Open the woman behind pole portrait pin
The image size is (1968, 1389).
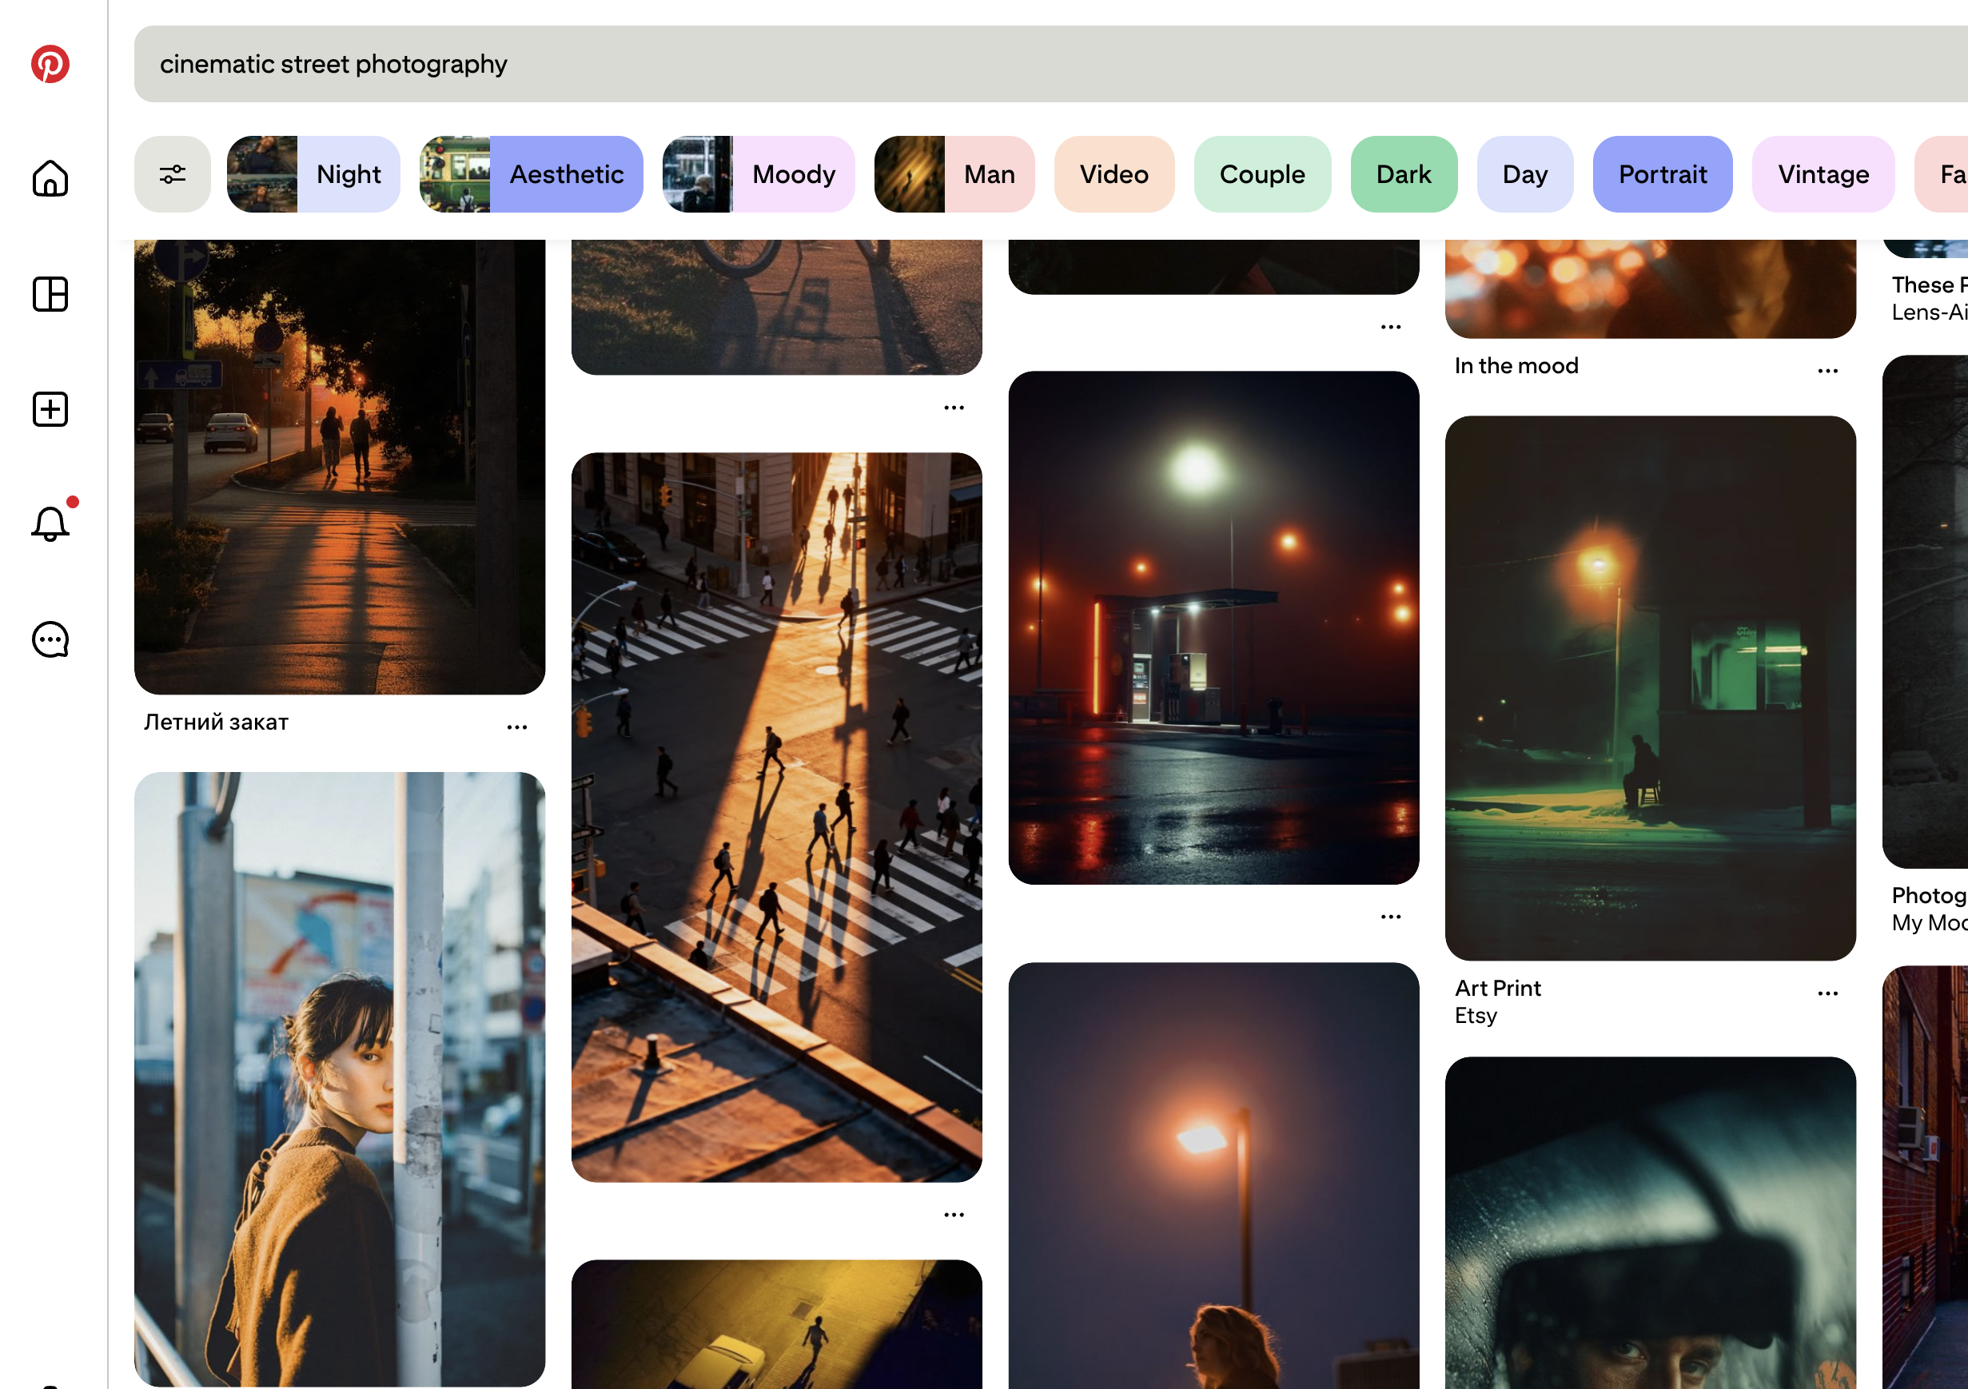(x=340, y=1079)
